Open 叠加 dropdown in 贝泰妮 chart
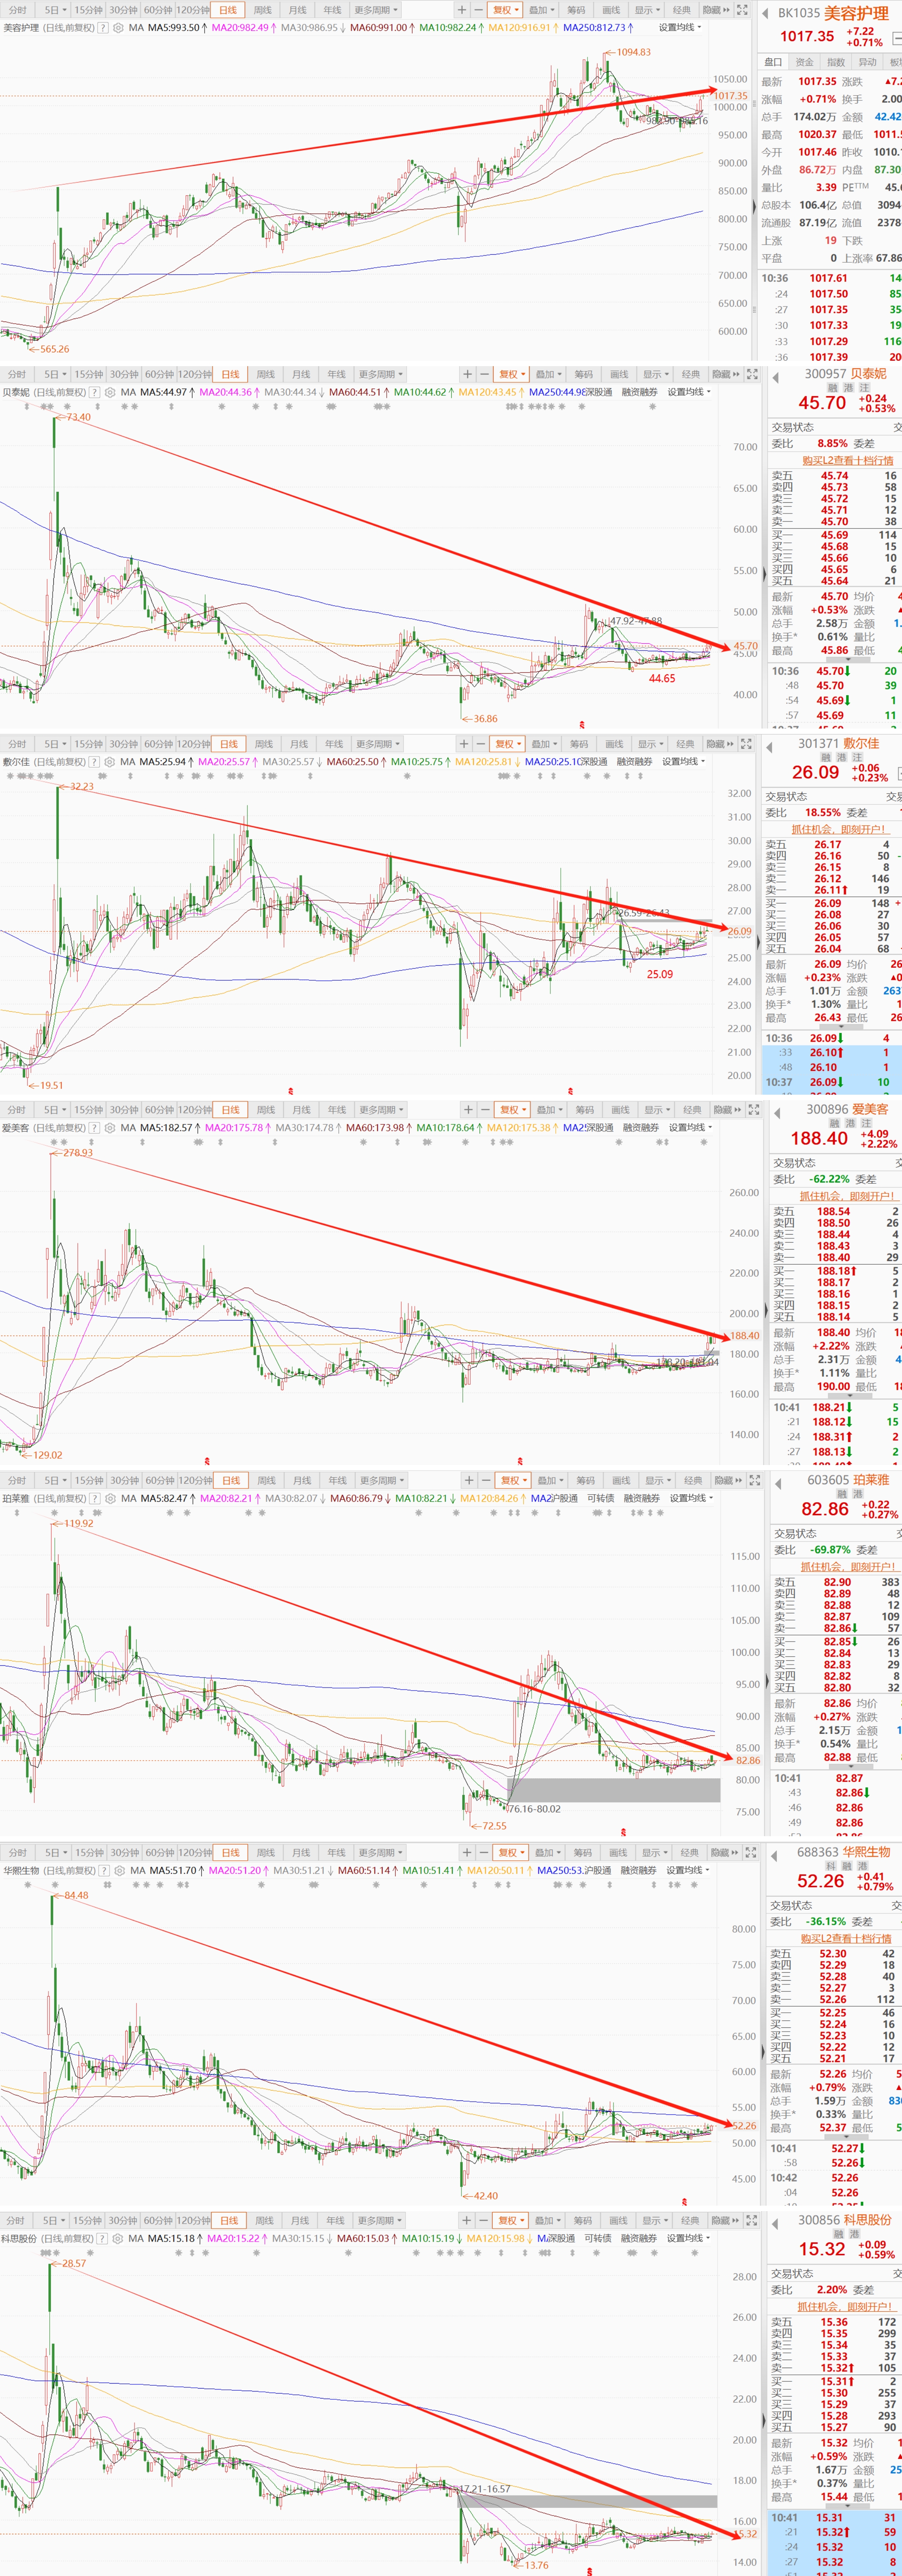902x2576 pixels. coord(547,374)
